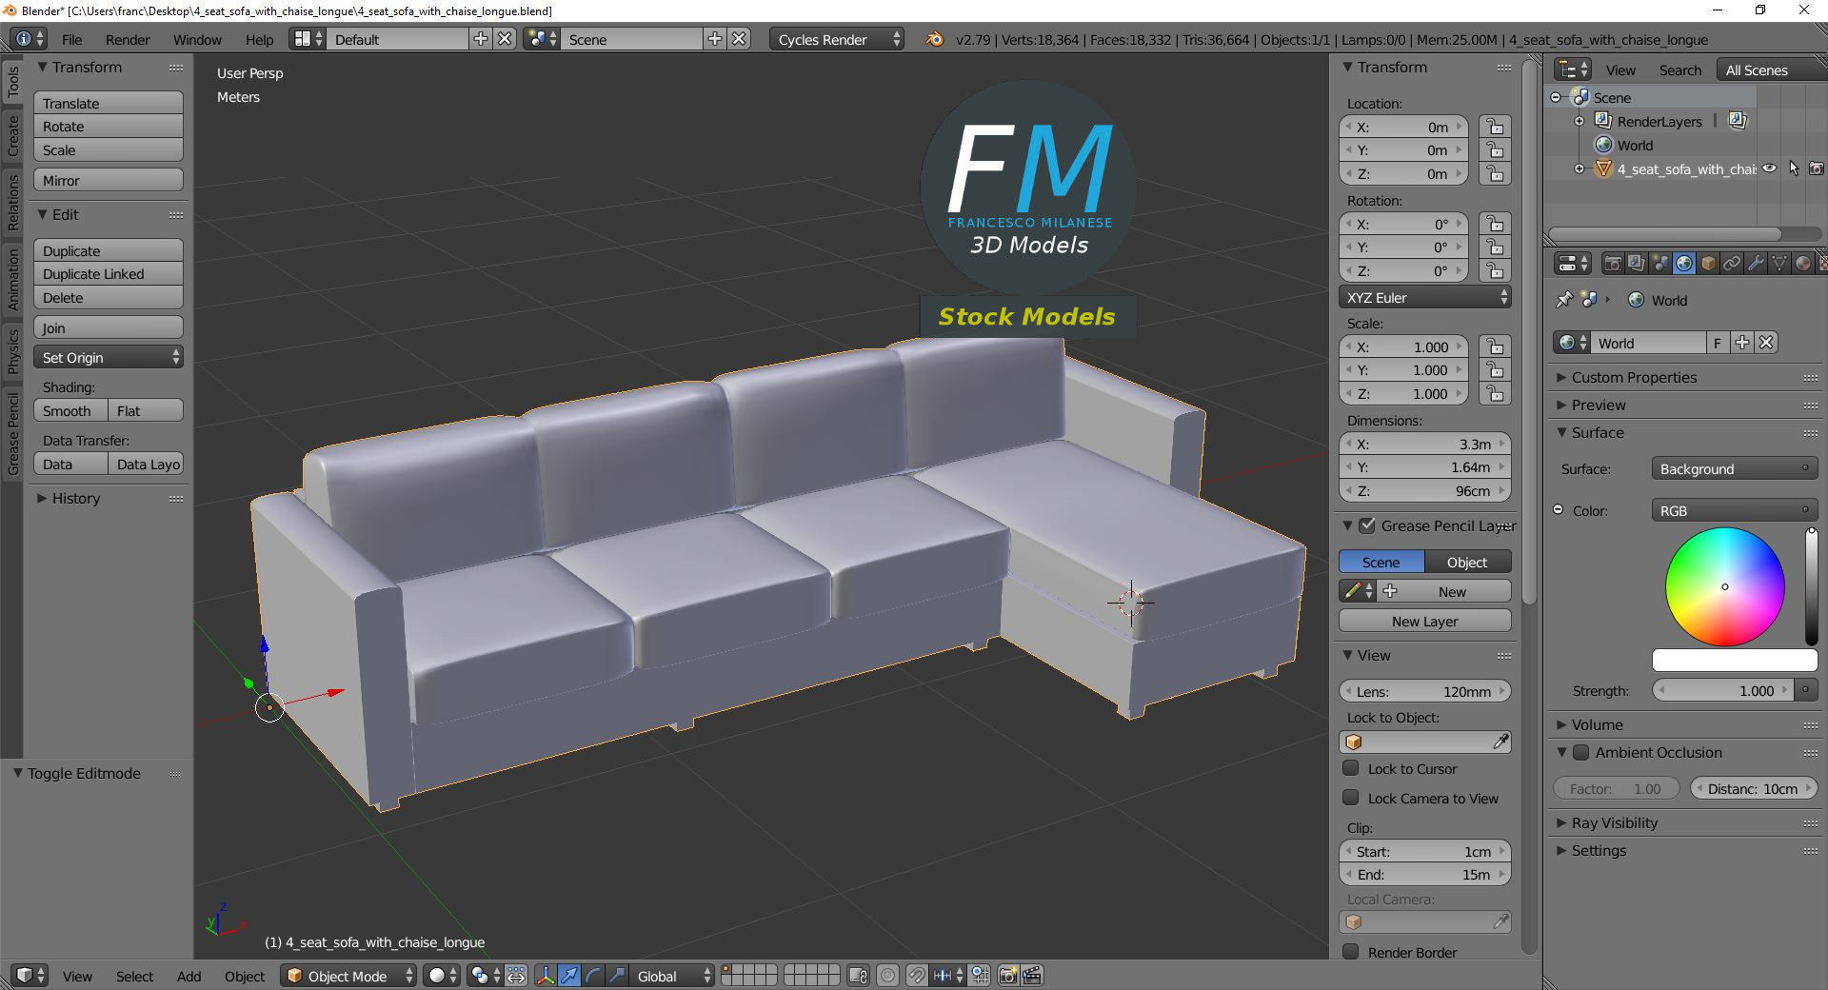Open the Object properties cube tab

[x=1708, y=264]
